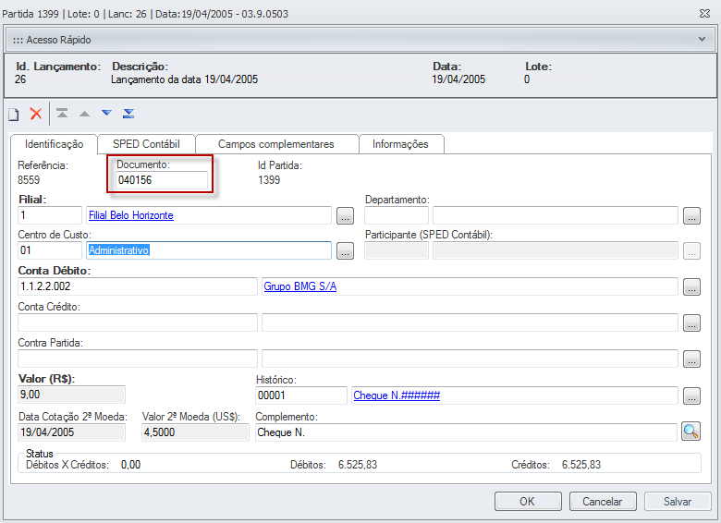The height and width of the screenshot is (523, 721).
Task: Open Centro de Custo lookup ellipsis button
Action: pyautogui.click(x=345, y=251)
